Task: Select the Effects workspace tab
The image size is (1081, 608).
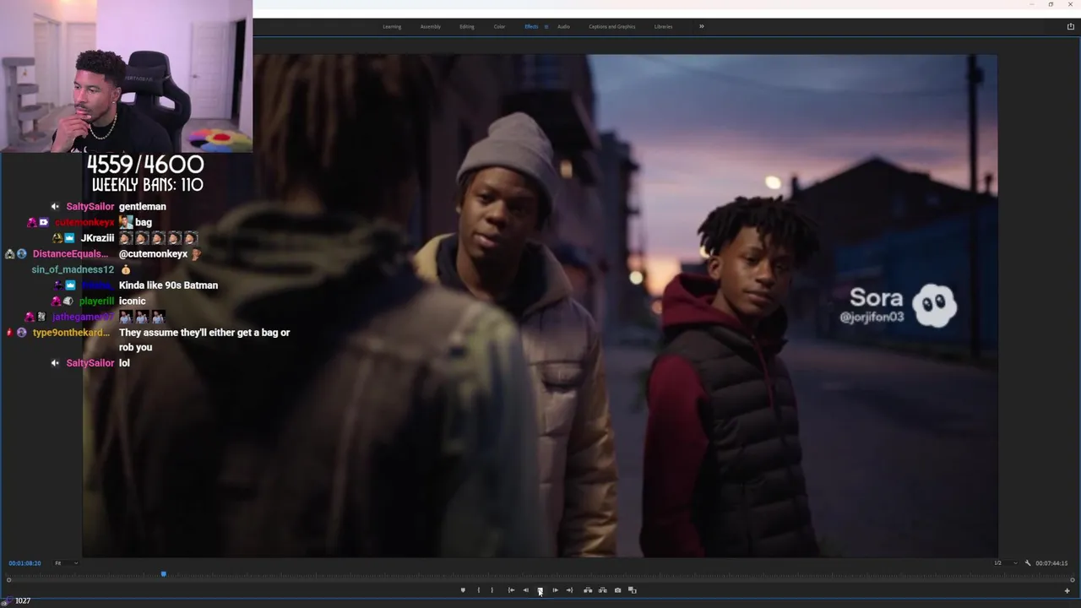Action: [x=531, y=26]
